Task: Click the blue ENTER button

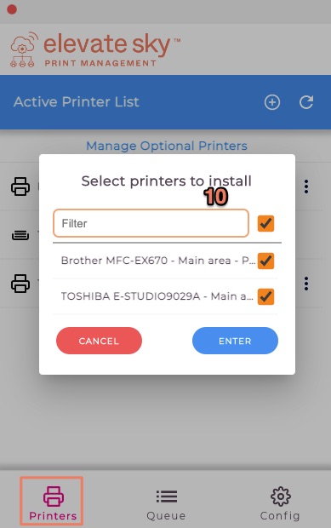Action: [235, 341]
